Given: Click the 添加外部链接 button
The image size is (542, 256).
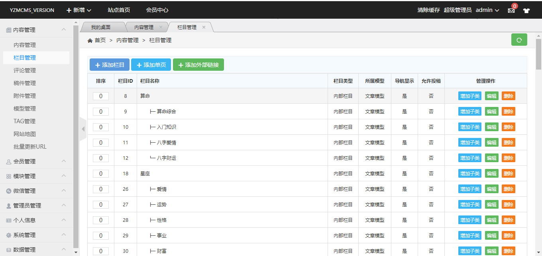Looking at the screenshot, I should click(x=198, y=65).
